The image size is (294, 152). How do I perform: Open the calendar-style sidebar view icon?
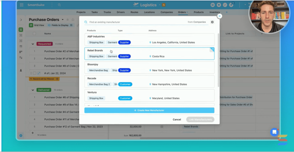coord(21,46)
